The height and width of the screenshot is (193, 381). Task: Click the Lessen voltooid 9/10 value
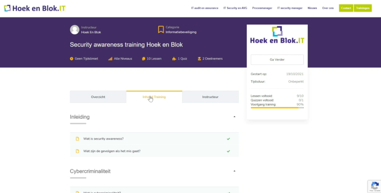300,96
